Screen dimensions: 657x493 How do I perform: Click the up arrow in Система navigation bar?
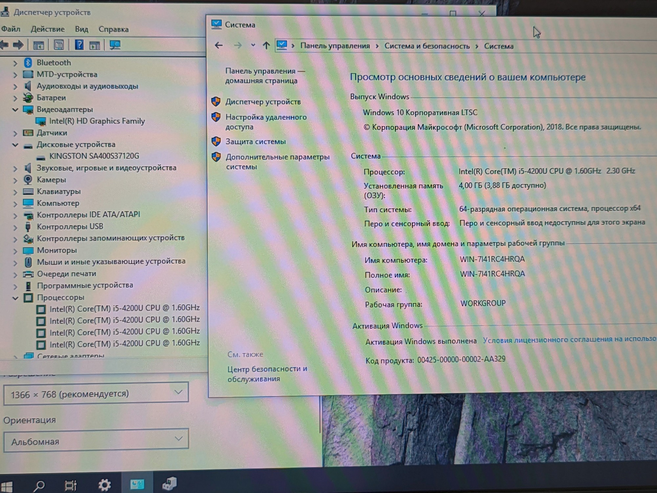click(266, 45)
